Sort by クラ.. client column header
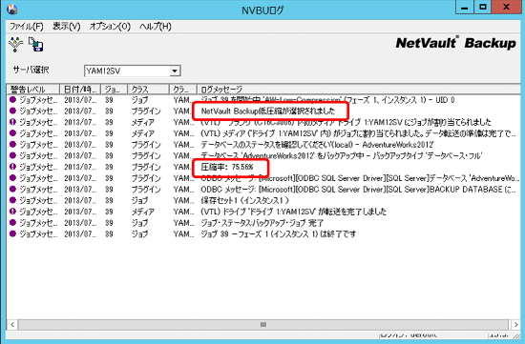Viewport: 525px width, 344px height. (183, 90)
